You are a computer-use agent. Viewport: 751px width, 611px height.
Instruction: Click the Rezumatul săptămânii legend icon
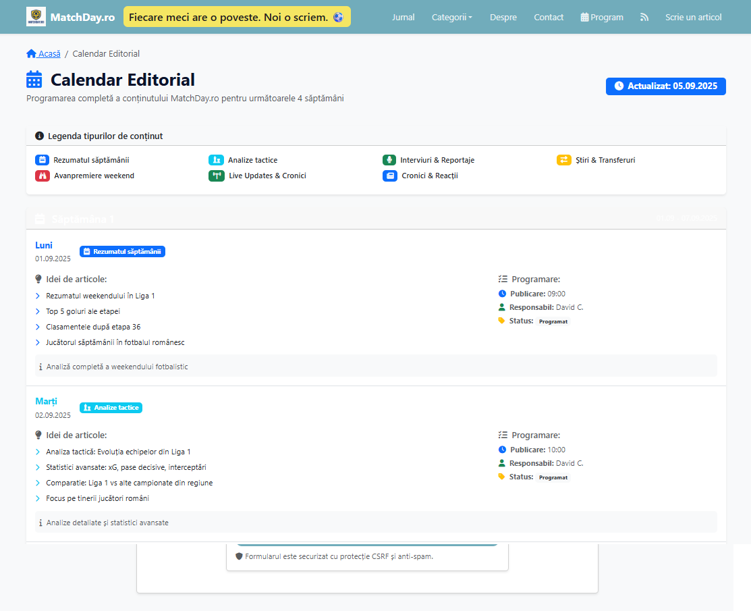coord(42,160)
